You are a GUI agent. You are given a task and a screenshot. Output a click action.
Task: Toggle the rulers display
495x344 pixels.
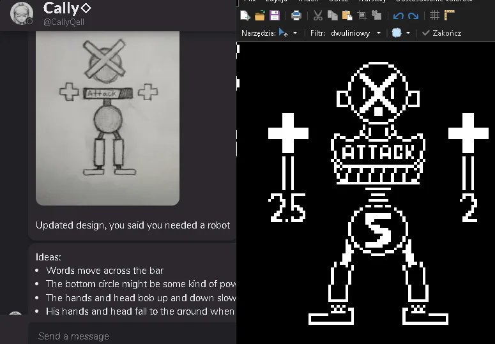tap(449, 15)
